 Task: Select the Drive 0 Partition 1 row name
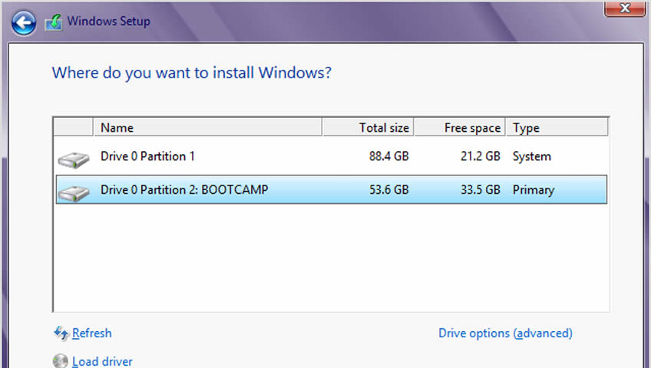[147, 156]
